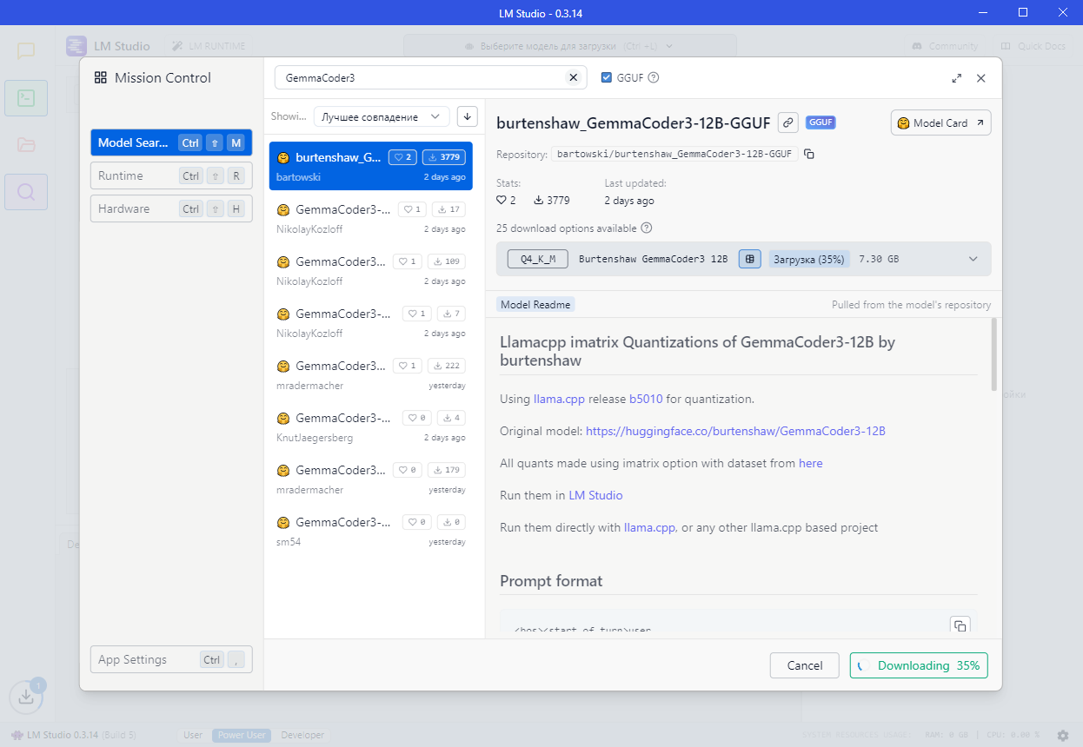1083x747 pixels.
Task: Open llama.cpp link in 'Run them directly'
Action: [649, 527]
